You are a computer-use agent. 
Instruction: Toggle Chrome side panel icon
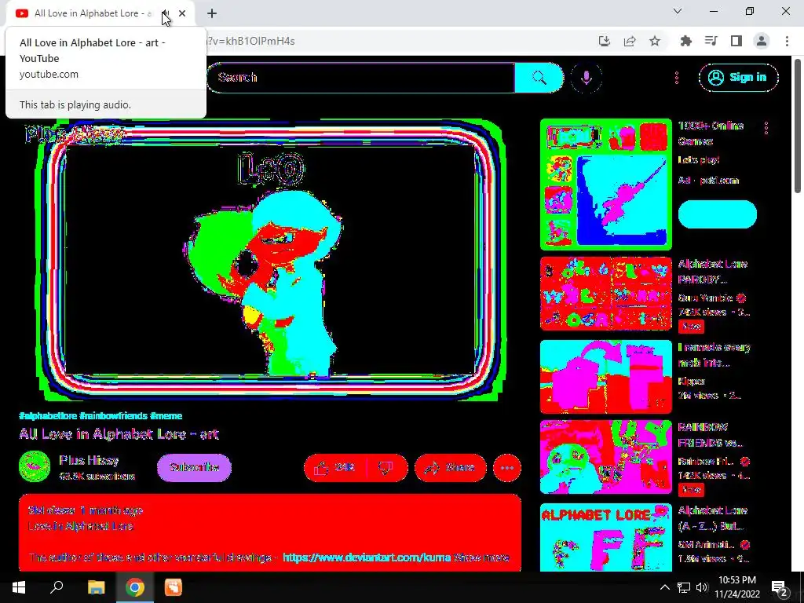736,41
